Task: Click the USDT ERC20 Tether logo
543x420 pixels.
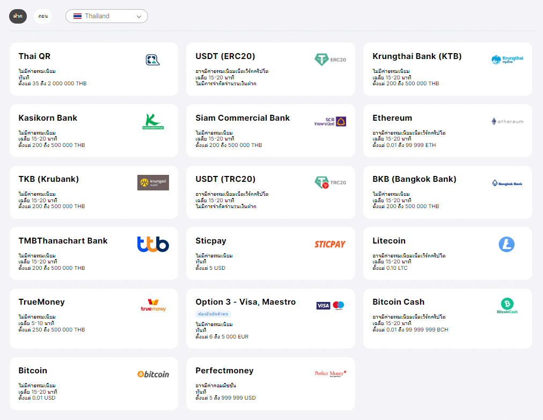Action: click(x=331, y=60)
